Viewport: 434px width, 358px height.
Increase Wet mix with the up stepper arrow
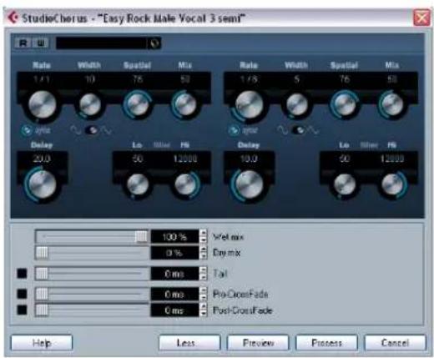tap(204, 234)
